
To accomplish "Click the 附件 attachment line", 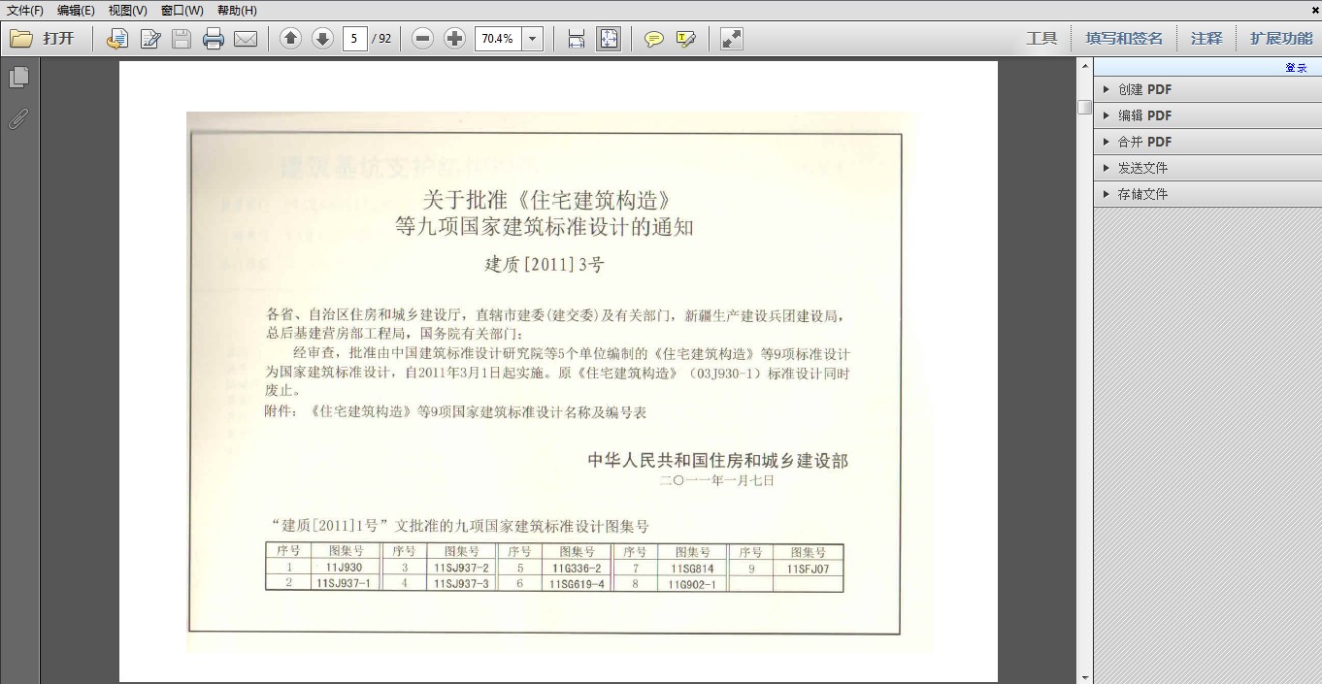I will 455,411.
